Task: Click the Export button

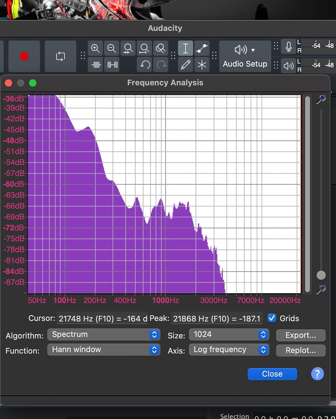Action: [x=301, y=335]
